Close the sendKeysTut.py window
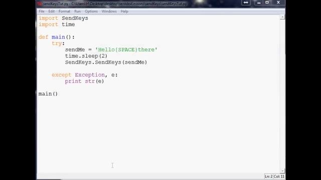321x180 pixels. click(278, 2)
